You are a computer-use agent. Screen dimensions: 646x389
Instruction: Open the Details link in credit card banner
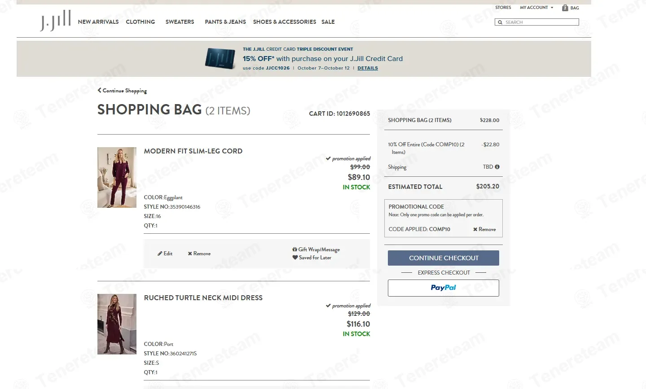pos(368,68)
